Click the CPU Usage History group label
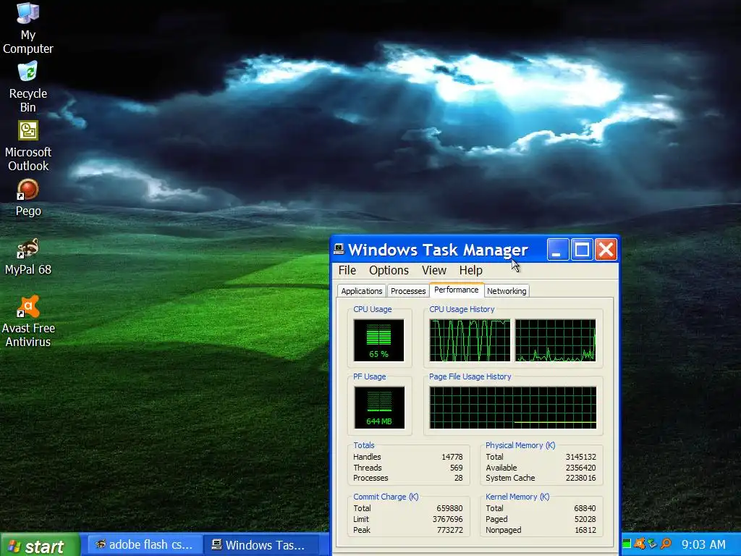 click(x=462, y=309)
